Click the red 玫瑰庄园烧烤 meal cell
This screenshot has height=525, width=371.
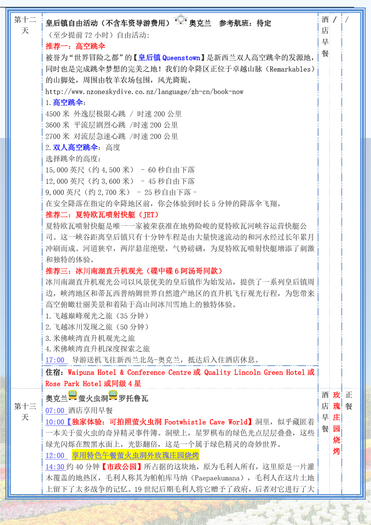337,423
